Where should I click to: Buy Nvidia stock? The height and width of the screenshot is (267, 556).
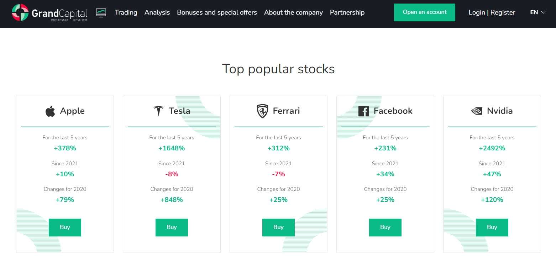[492, 228]
